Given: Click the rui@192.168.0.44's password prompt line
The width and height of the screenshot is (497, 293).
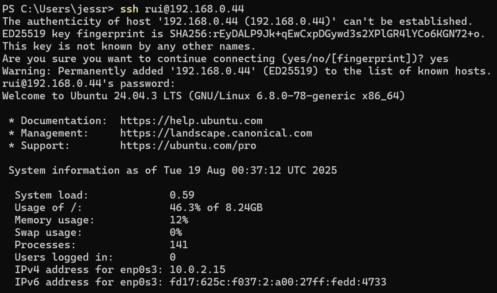Looking at the screenshot, I should click(x=89, y=84).
